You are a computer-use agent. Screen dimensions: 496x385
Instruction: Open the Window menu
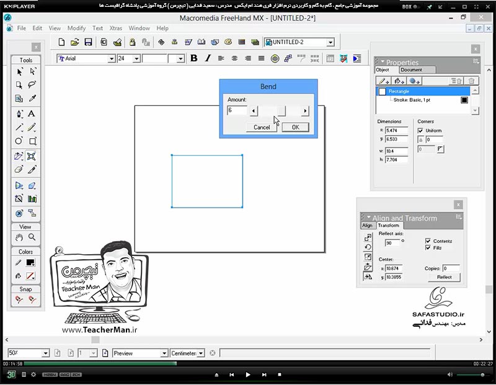point(139,28)
